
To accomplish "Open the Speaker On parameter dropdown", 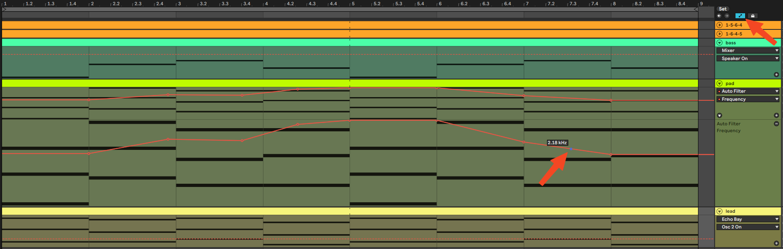I will click(748, 58).
